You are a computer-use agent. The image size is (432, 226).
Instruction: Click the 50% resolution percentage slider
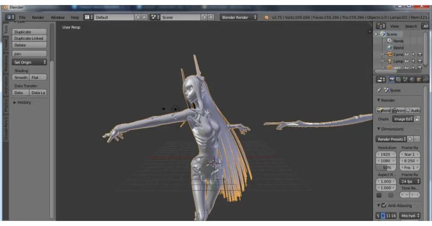pos(386,168)
